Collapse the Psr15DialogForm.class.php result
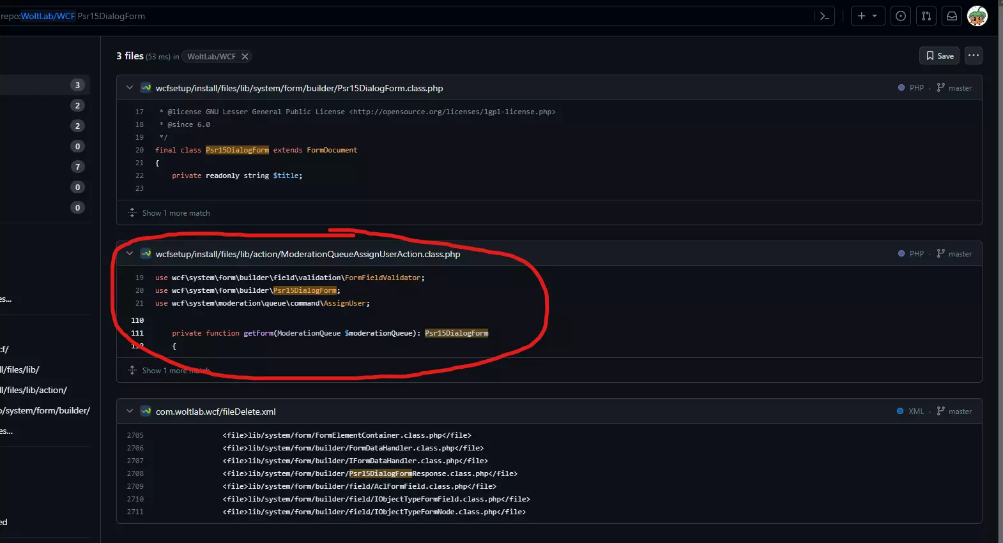Screen dimensions: 1003x543 coord(130,87)
